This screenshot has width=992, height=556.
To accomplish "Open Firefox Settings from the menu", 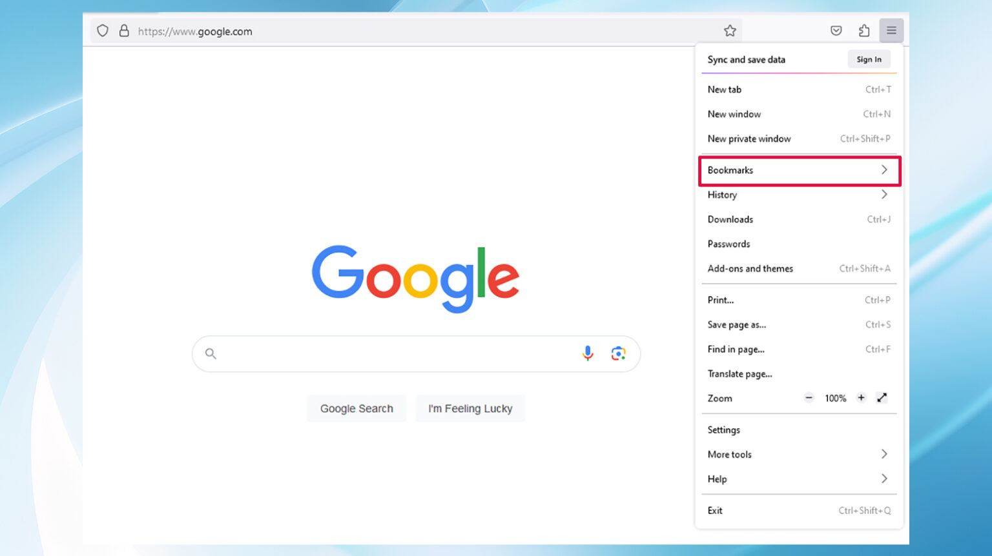I will click(x=723, y=430).
